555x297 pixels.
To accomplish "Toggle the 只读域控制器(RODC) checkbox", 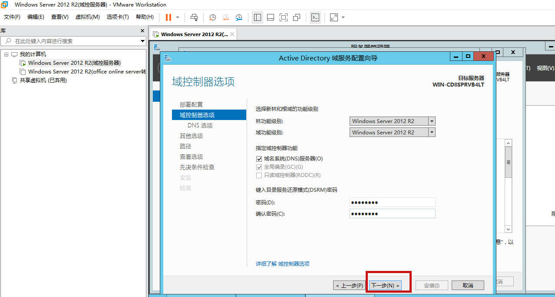I will (x=260, y=175).
